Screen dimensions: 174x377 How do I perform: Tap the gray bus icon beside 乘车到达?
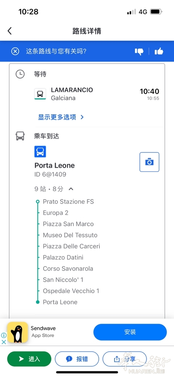pyautogui.click(x=20, y=136)
